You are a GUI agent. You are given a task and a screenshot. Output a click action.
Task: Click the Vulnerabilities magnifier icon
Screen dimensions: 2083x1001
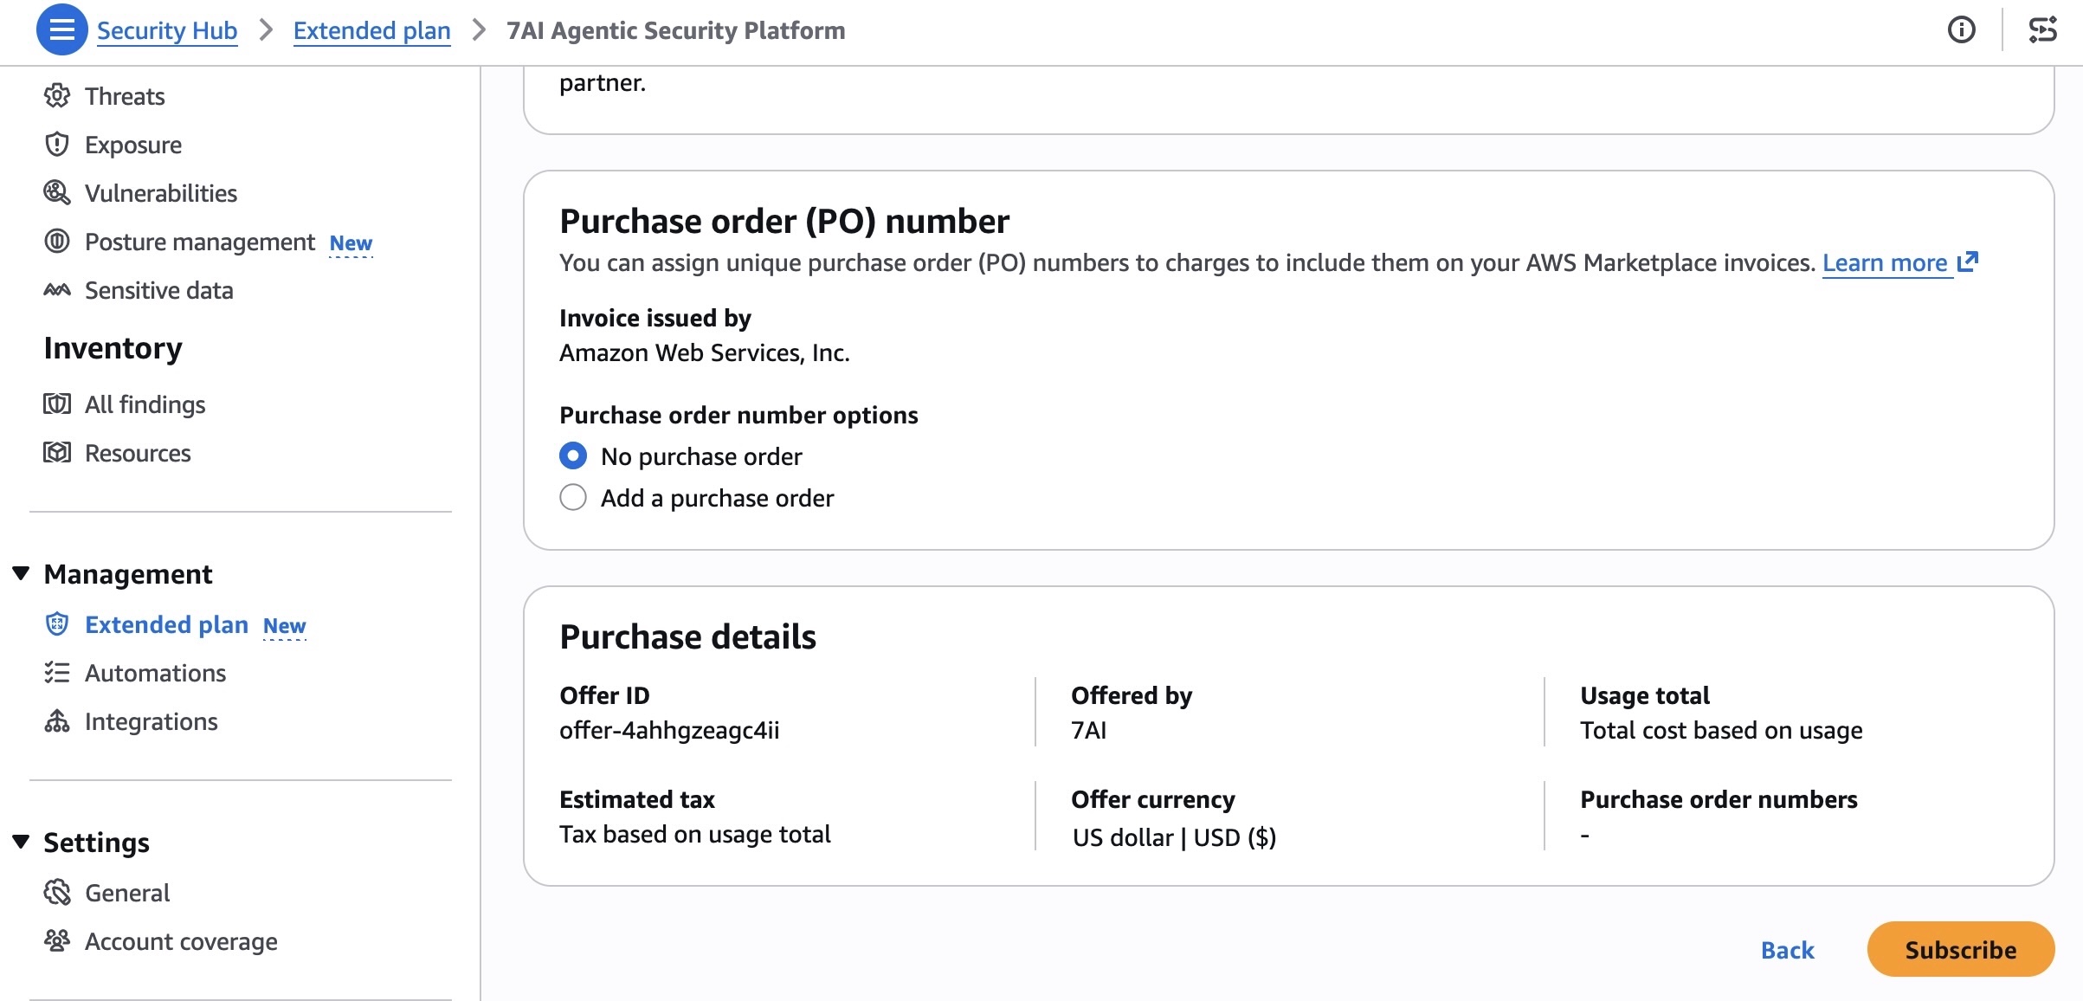click(x=57, y=193)
